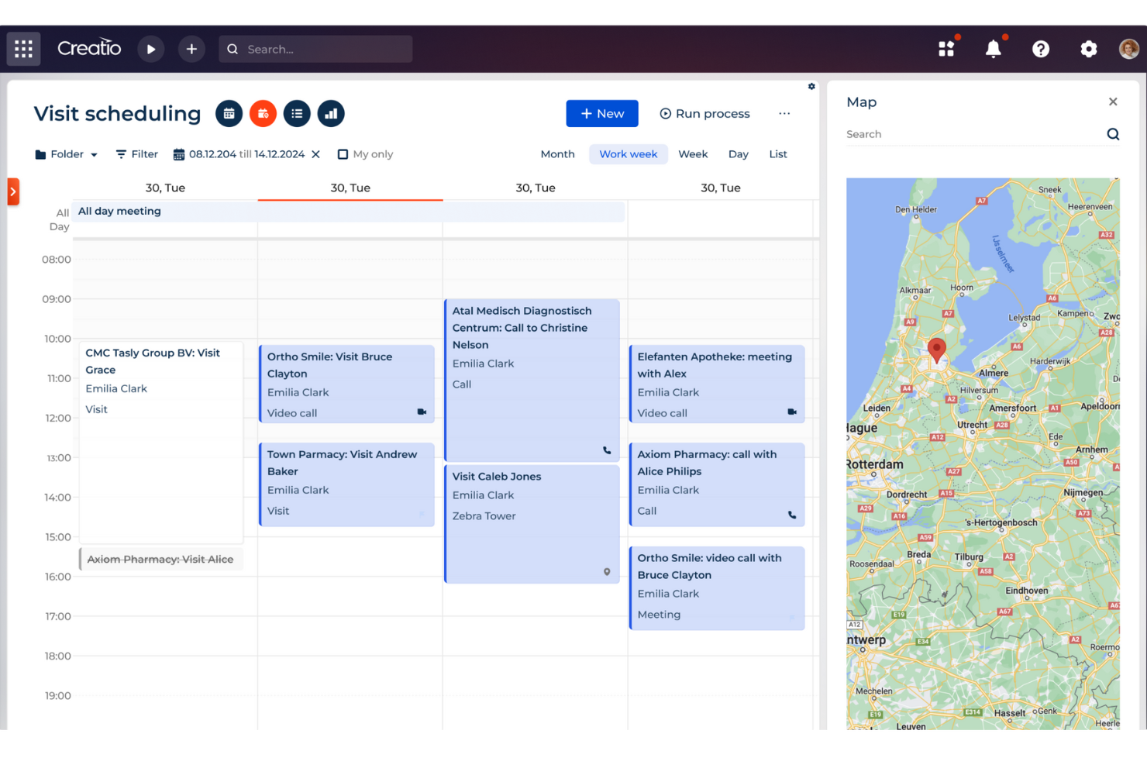The width and height of the screenshot is (1147, 765).
Task: Open Elefanten Apotheke: meeting with Alex event
Action: 717,384
